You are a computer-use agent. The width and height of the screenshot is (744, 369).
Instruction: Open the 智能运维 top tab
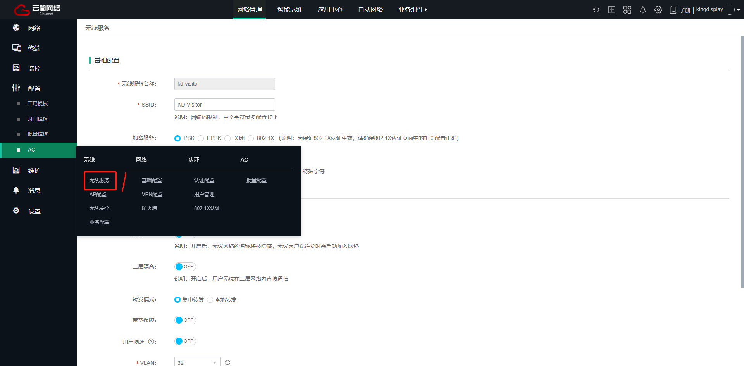290,10
